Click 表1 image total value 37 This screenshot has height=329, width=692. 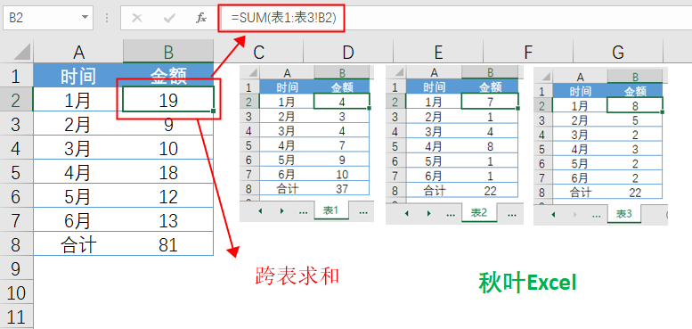(x=342, y=188)
